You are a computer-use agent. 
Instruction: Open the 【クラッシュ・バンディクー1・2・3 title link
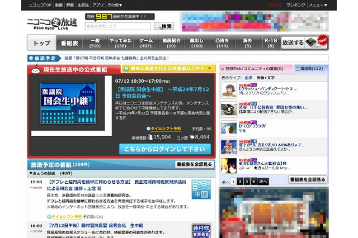268,89
